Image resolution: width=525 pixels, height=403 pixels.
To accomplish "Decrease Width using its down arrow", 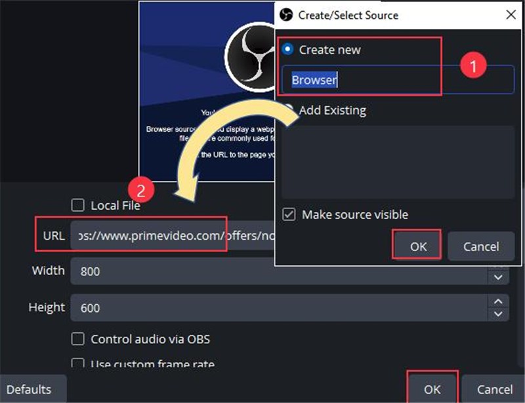I will coord(498,278).
